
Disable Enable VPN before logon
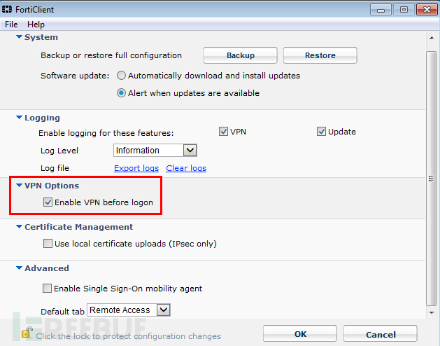coord(48,202)
